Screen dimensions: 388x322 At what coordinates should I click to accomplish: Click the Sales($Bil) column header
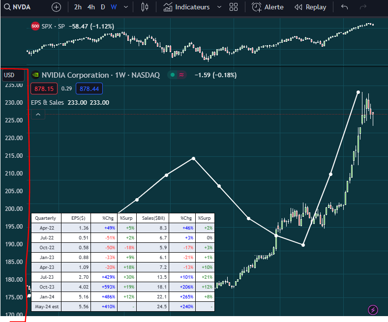[x=153, y=218]
